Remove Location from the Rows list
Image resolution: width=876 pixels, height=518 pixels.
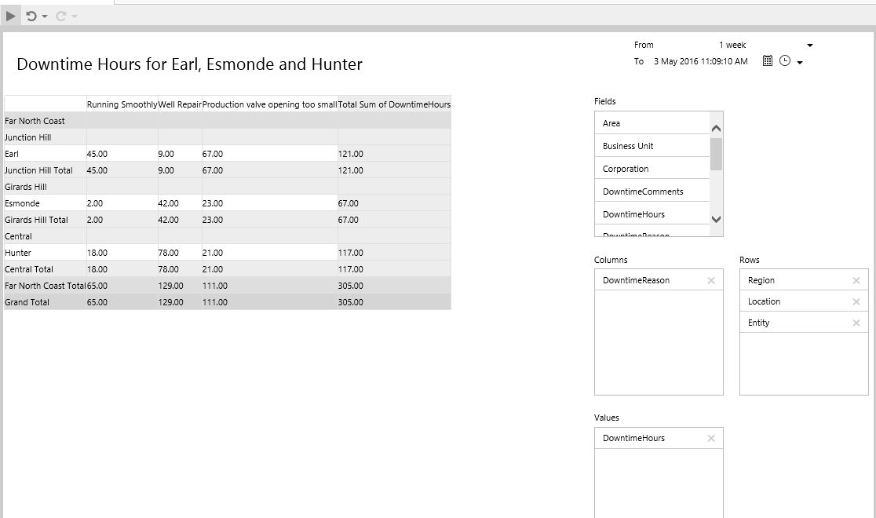[x=856, y=301]
